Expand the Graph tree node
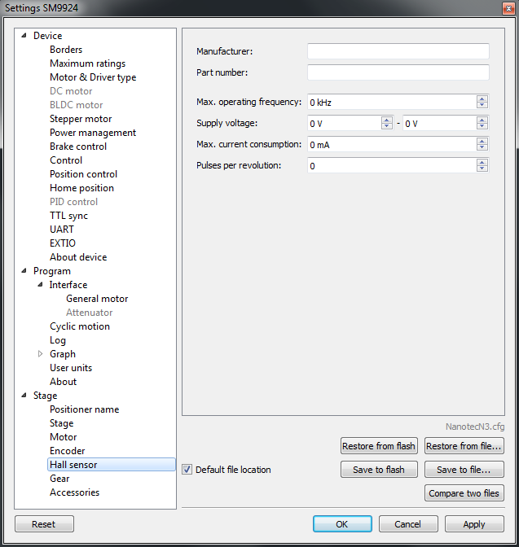 [x=41, y=354]
